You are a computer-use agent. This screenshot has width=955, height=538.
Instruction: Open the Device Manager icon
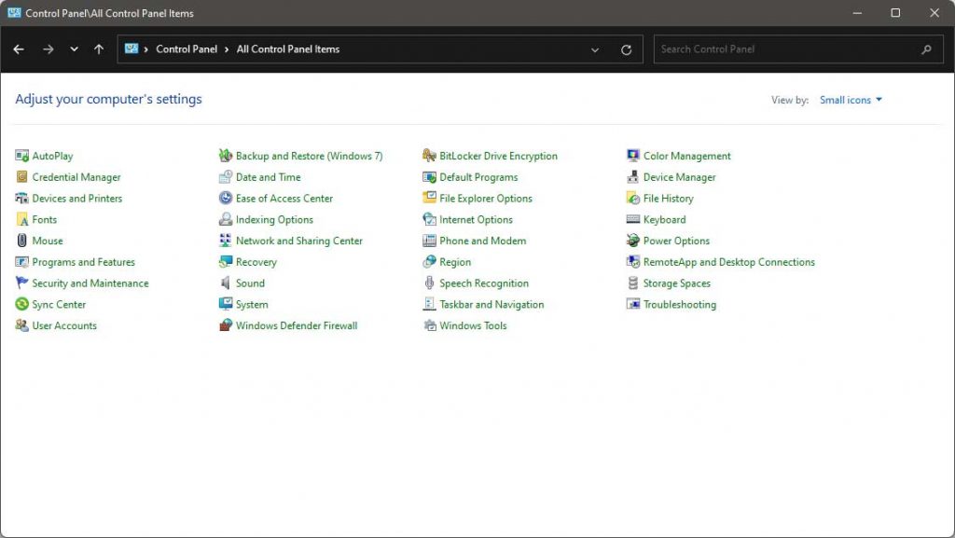click(633, 177)
